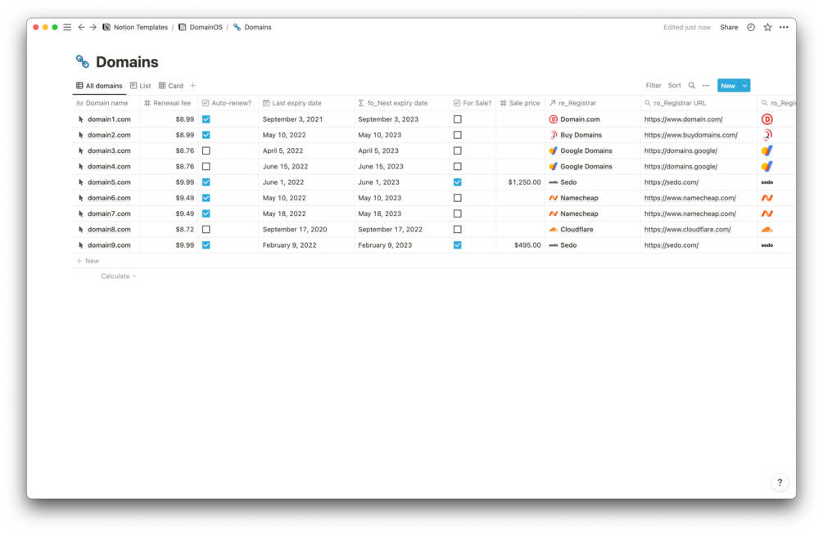
Task: Favorite this page with the star
Action: coord(767,27)
